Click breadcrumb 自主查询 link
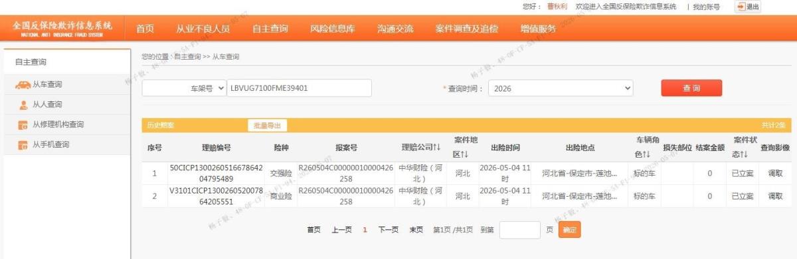This screenshot has width=797, height=259. (187, 57)
